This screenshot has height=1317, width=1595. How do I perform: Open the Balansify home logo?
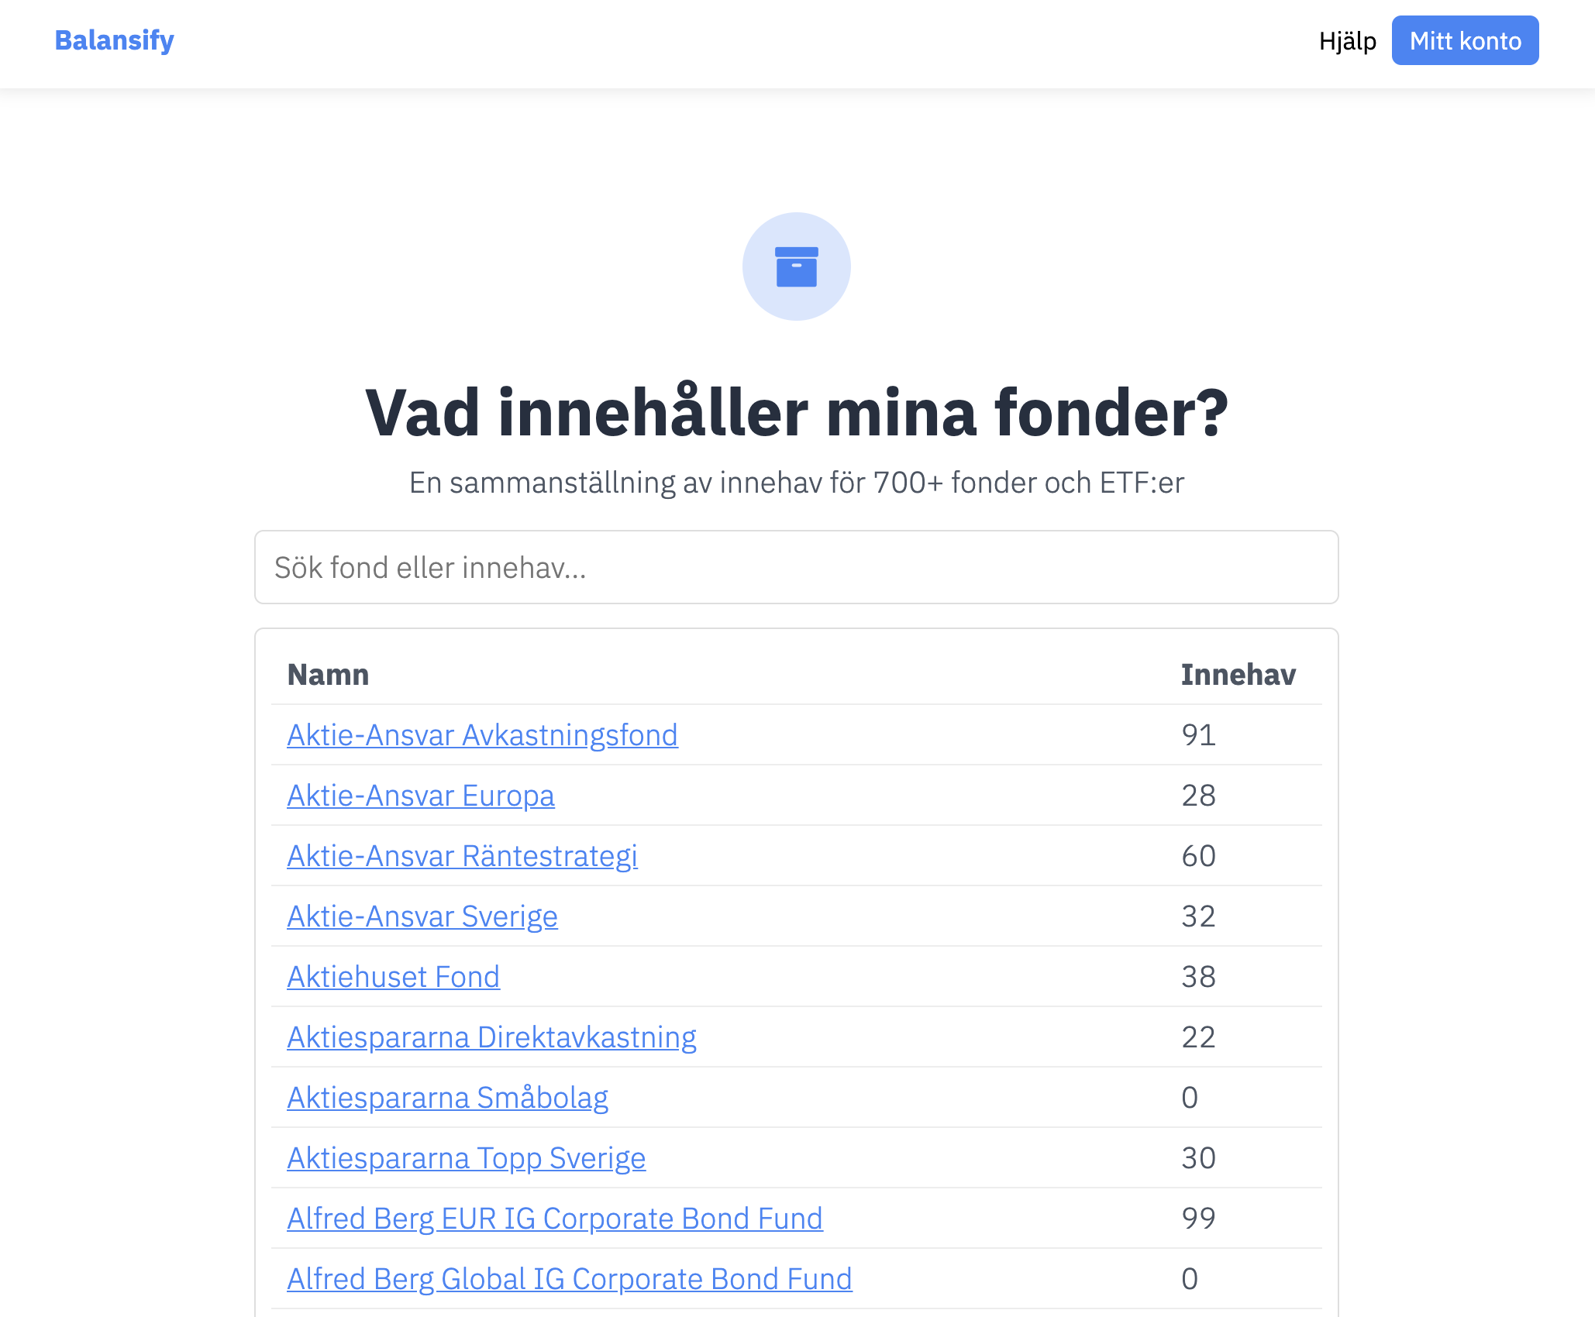[114, 40]
